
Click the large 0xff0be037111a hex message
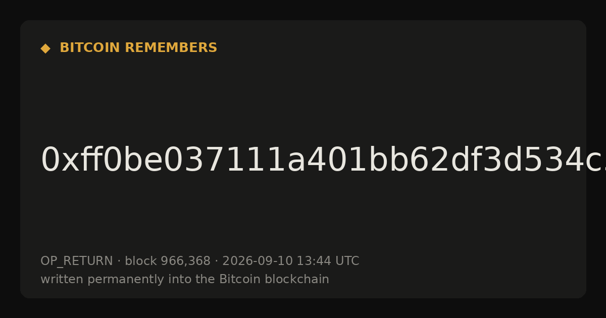313,161
